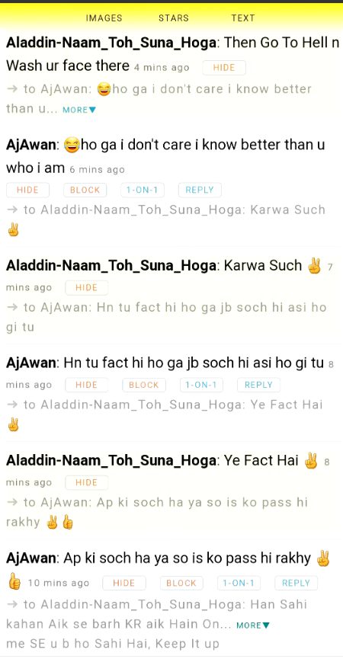Reply to AjAwan's 'who i am' message
The height and width of the screenshot is (659, 343).
tap(200, 190)
